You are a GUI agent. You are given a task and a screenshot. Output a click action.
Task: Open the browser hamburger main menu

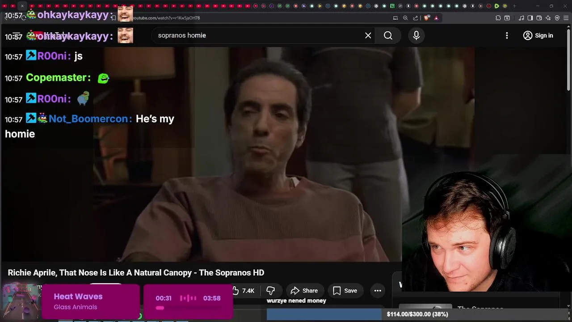click(566, 18)
